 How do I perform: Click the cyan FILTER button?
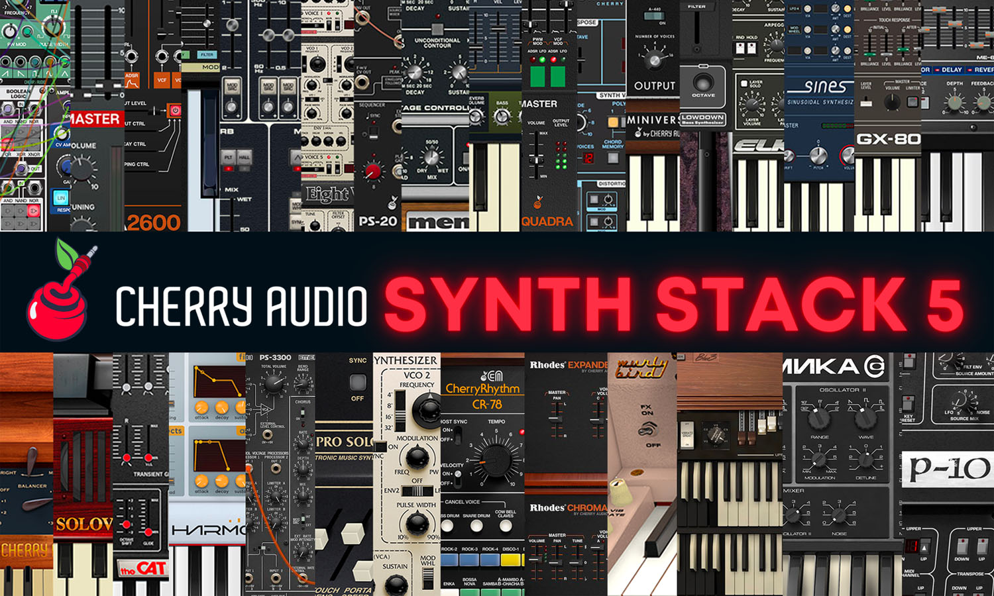(207, 55)
